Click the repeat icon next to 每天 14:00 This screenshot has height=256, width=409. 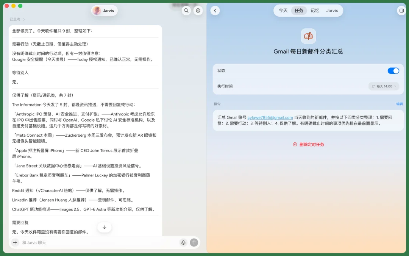click(x=373, y=86)
